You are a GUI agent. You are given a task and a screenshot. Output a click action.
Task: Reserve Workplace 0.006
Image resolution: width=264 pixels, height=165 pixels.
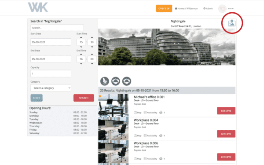click(x=226, y=157)
